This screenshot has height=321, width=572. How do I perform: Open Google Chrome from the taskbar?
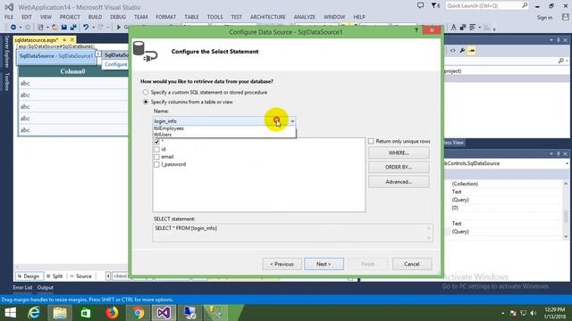click(x=139, y=313)
